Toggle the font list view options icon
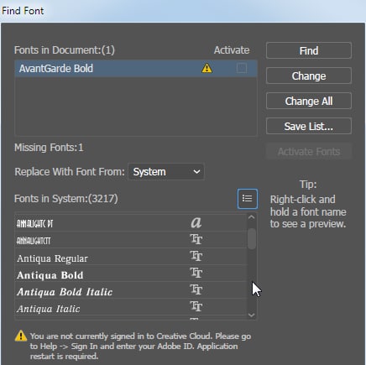Viewport: 366px width, 365px height. click(x=248, y=199)
